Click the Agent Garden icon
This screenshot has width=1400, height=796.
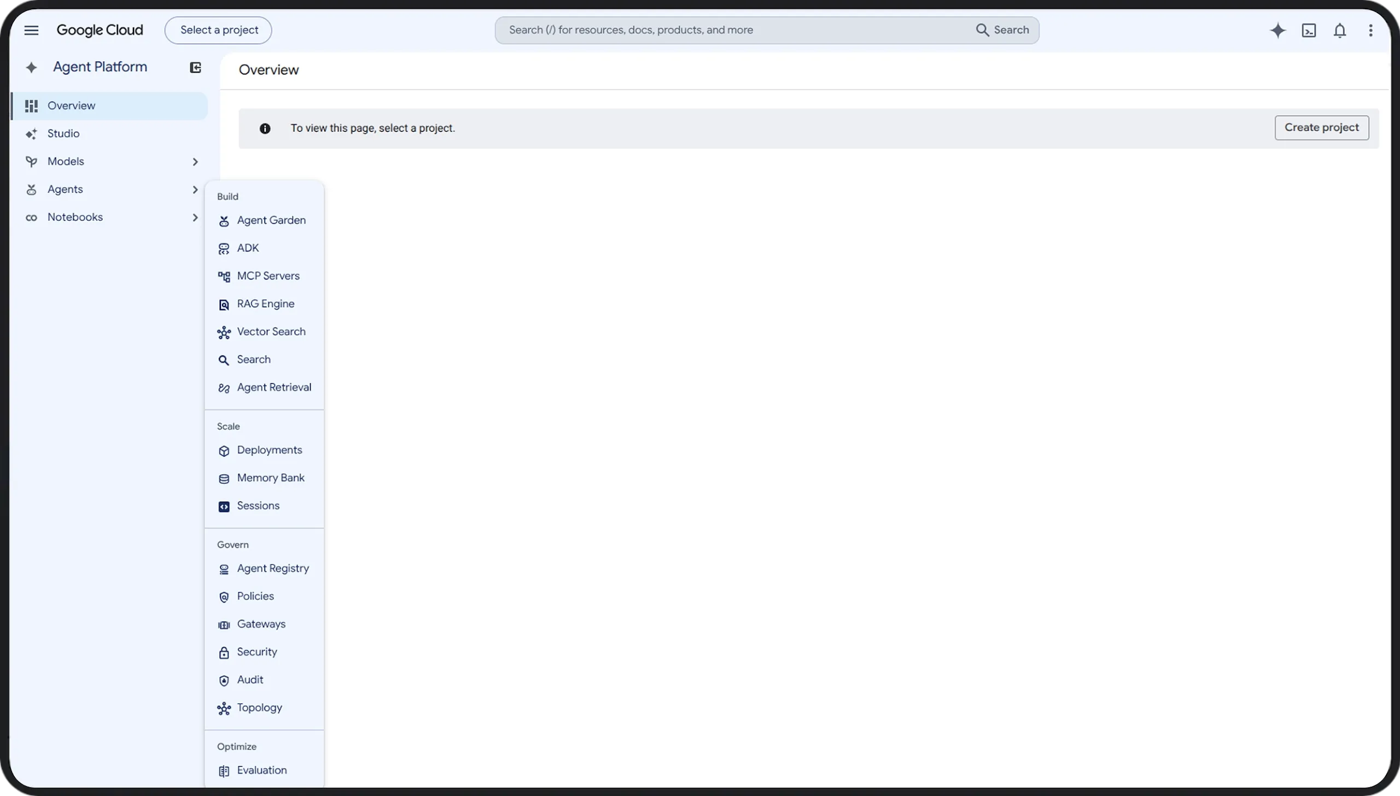[224, 221]
